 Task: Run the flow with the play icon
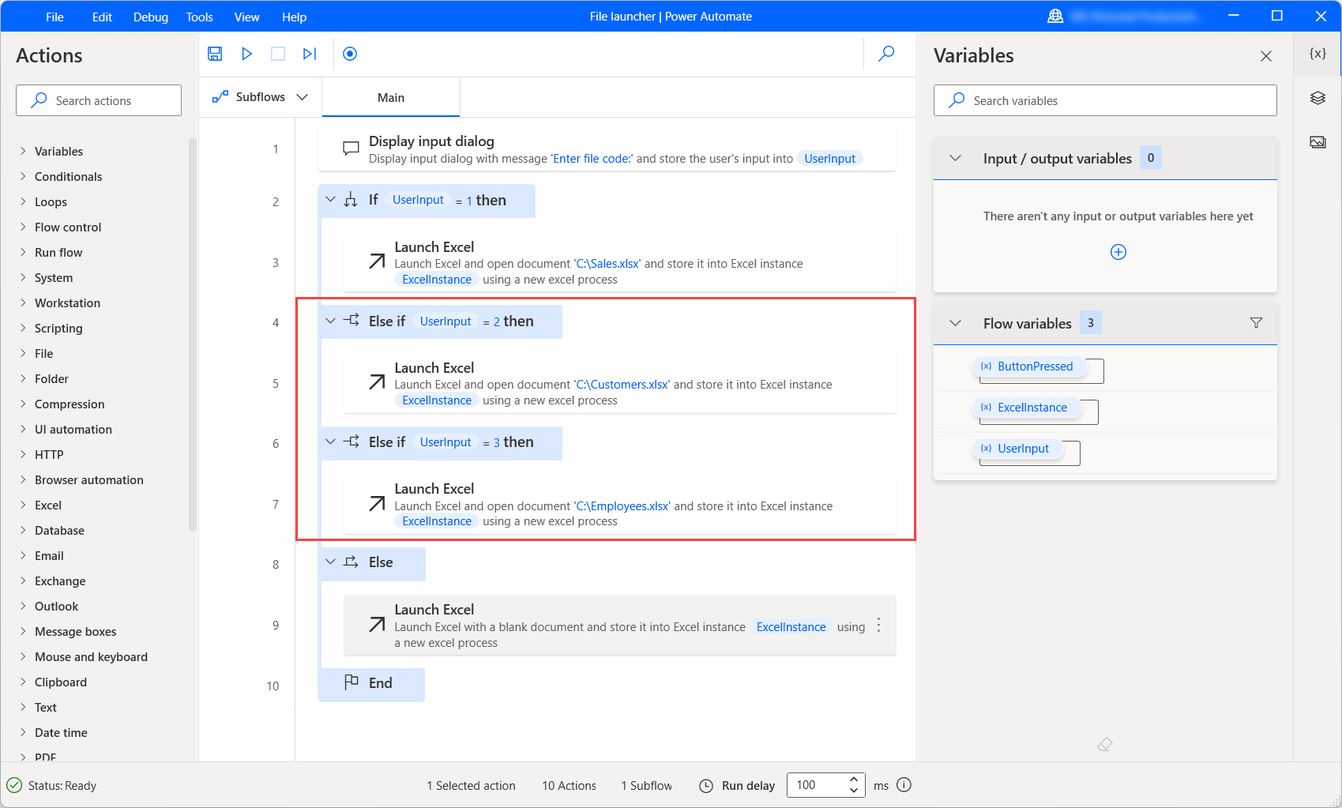click(246, 54)
